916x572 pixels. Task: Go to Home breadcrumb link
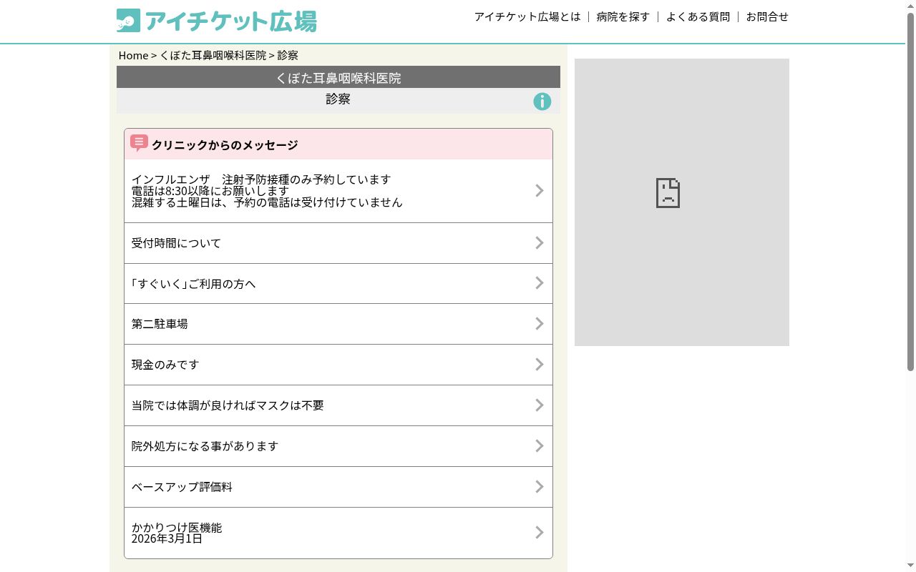(x=133, y=55)
